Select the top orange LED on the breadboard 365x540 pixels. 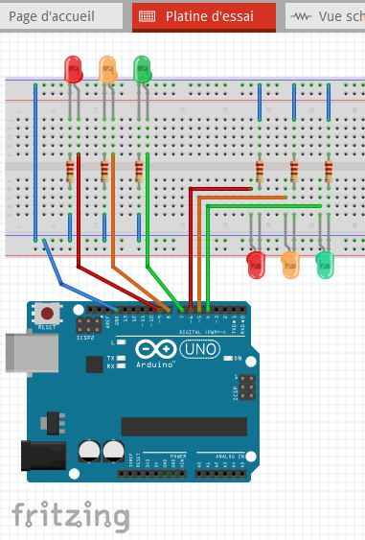coord(107,70)
